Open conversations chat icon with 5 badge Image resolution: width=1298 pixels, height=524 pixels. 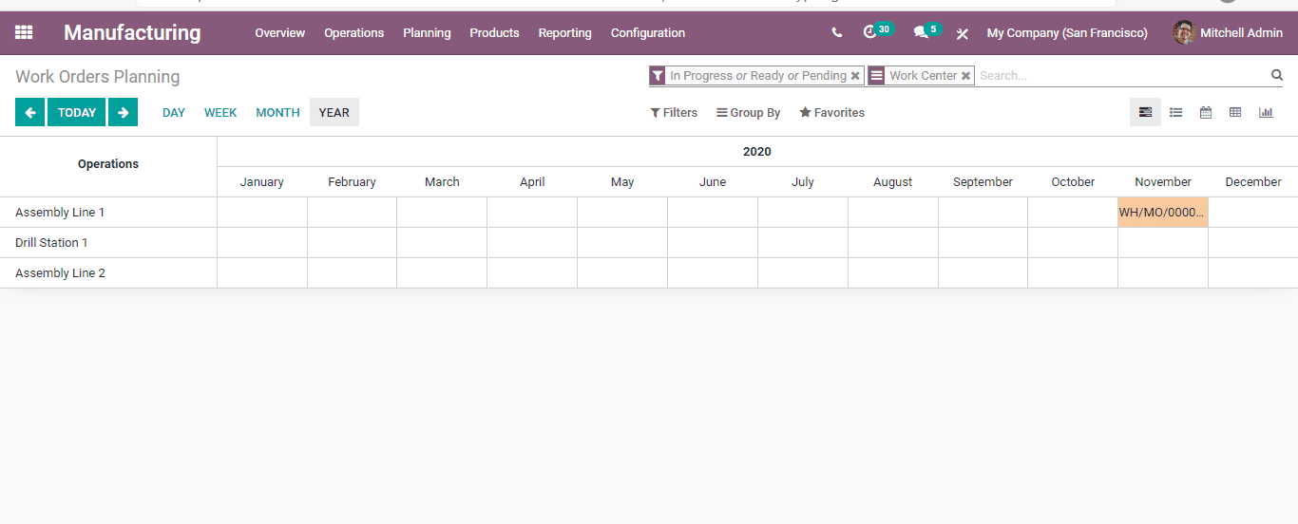926,31
